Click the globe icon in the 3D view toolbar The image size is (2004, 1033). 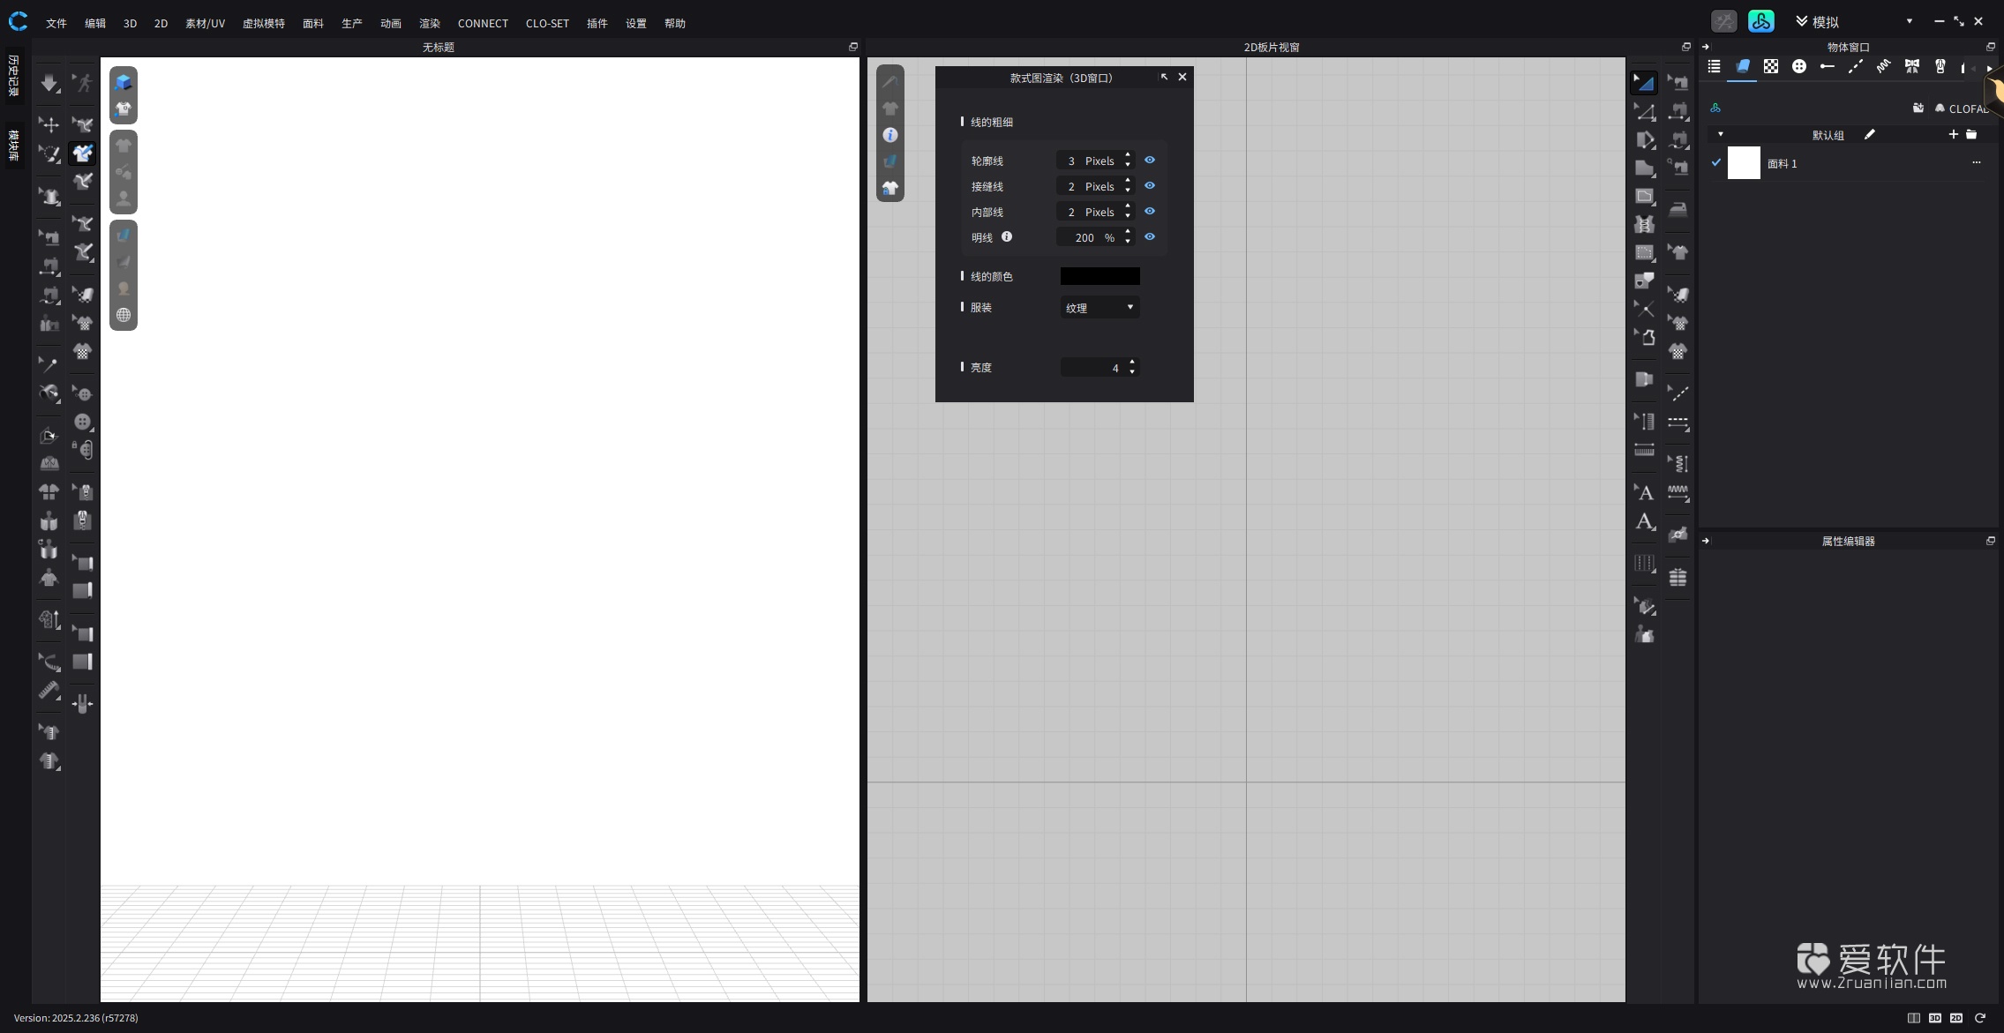tap(124, 315)
